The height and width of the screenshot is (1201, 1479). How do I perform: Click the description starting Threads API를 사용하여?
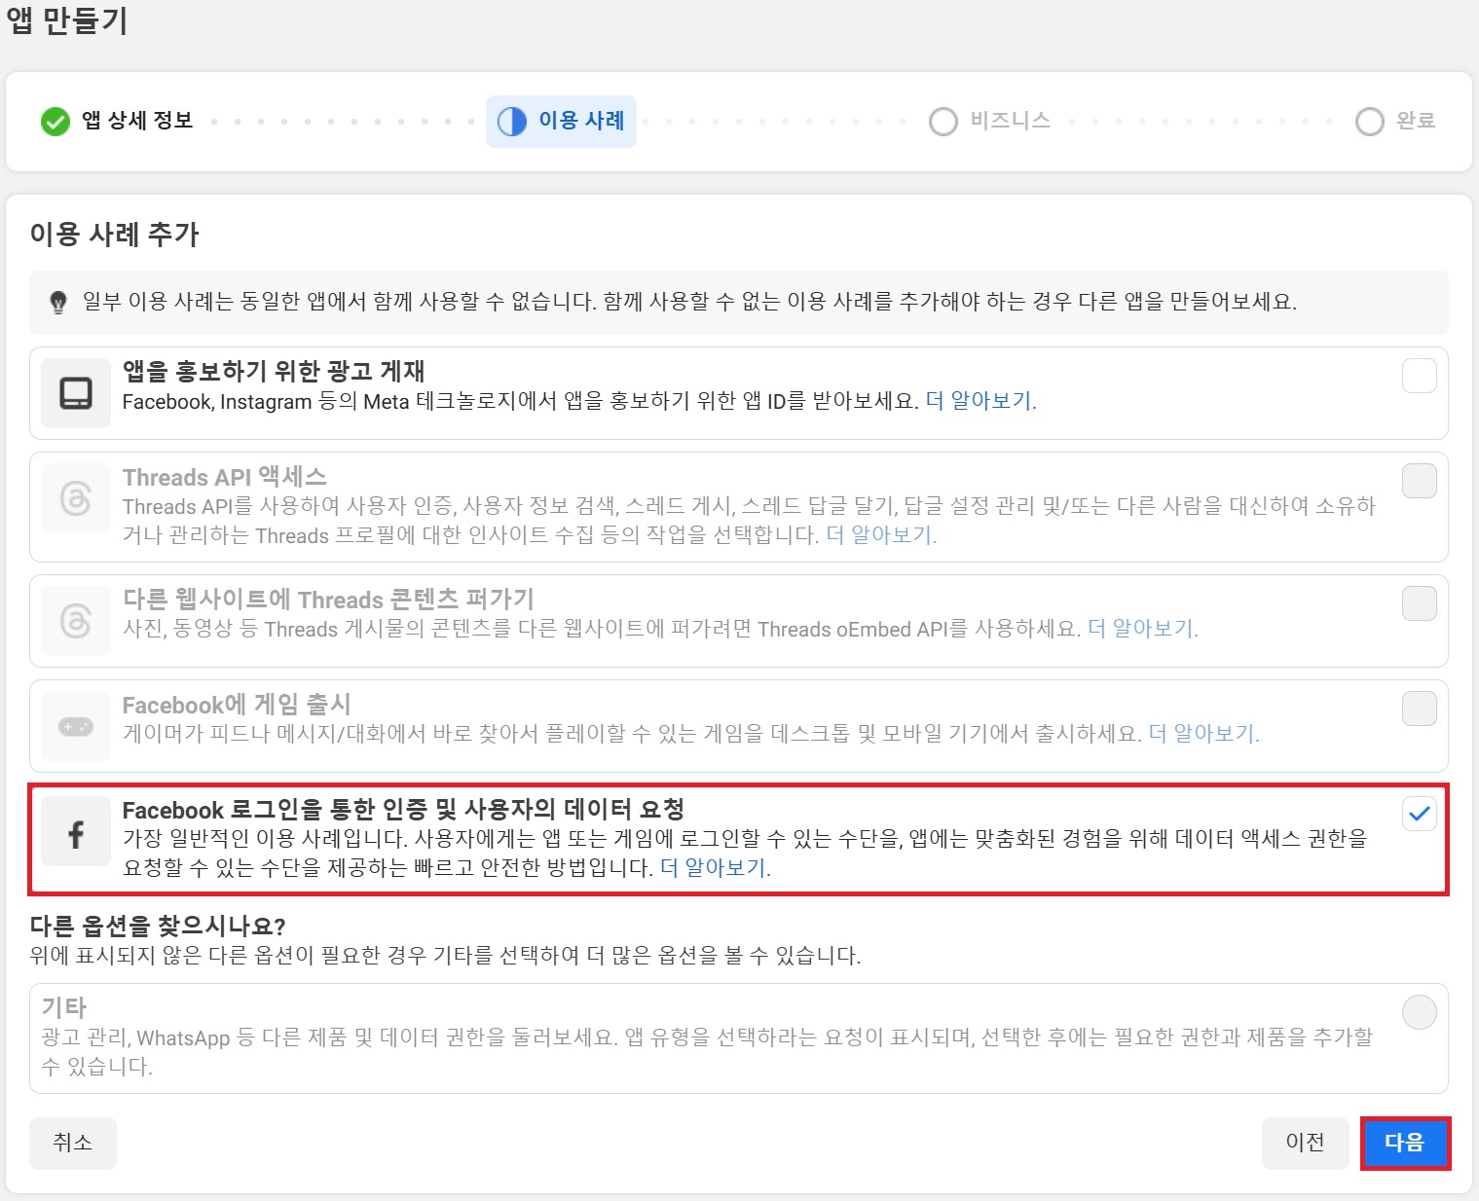click(x=749, y=521)
